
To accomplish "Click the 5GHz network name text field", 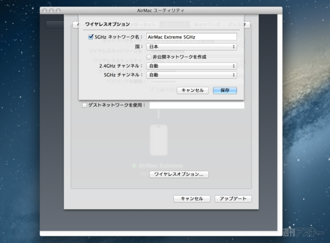I will [x=191, y=37].
